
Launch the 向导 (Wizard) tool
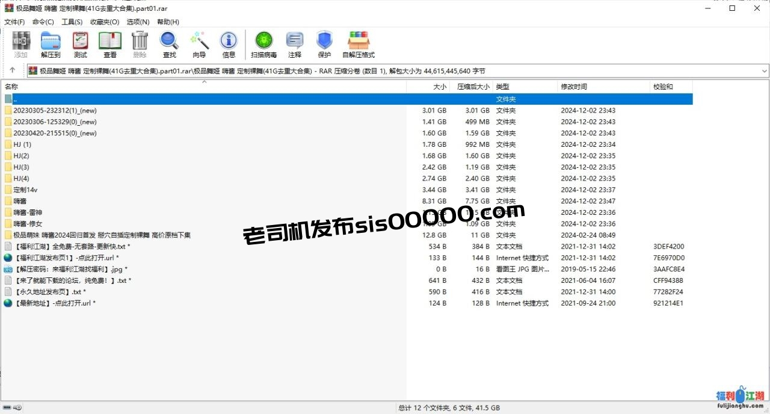point(199,45)
